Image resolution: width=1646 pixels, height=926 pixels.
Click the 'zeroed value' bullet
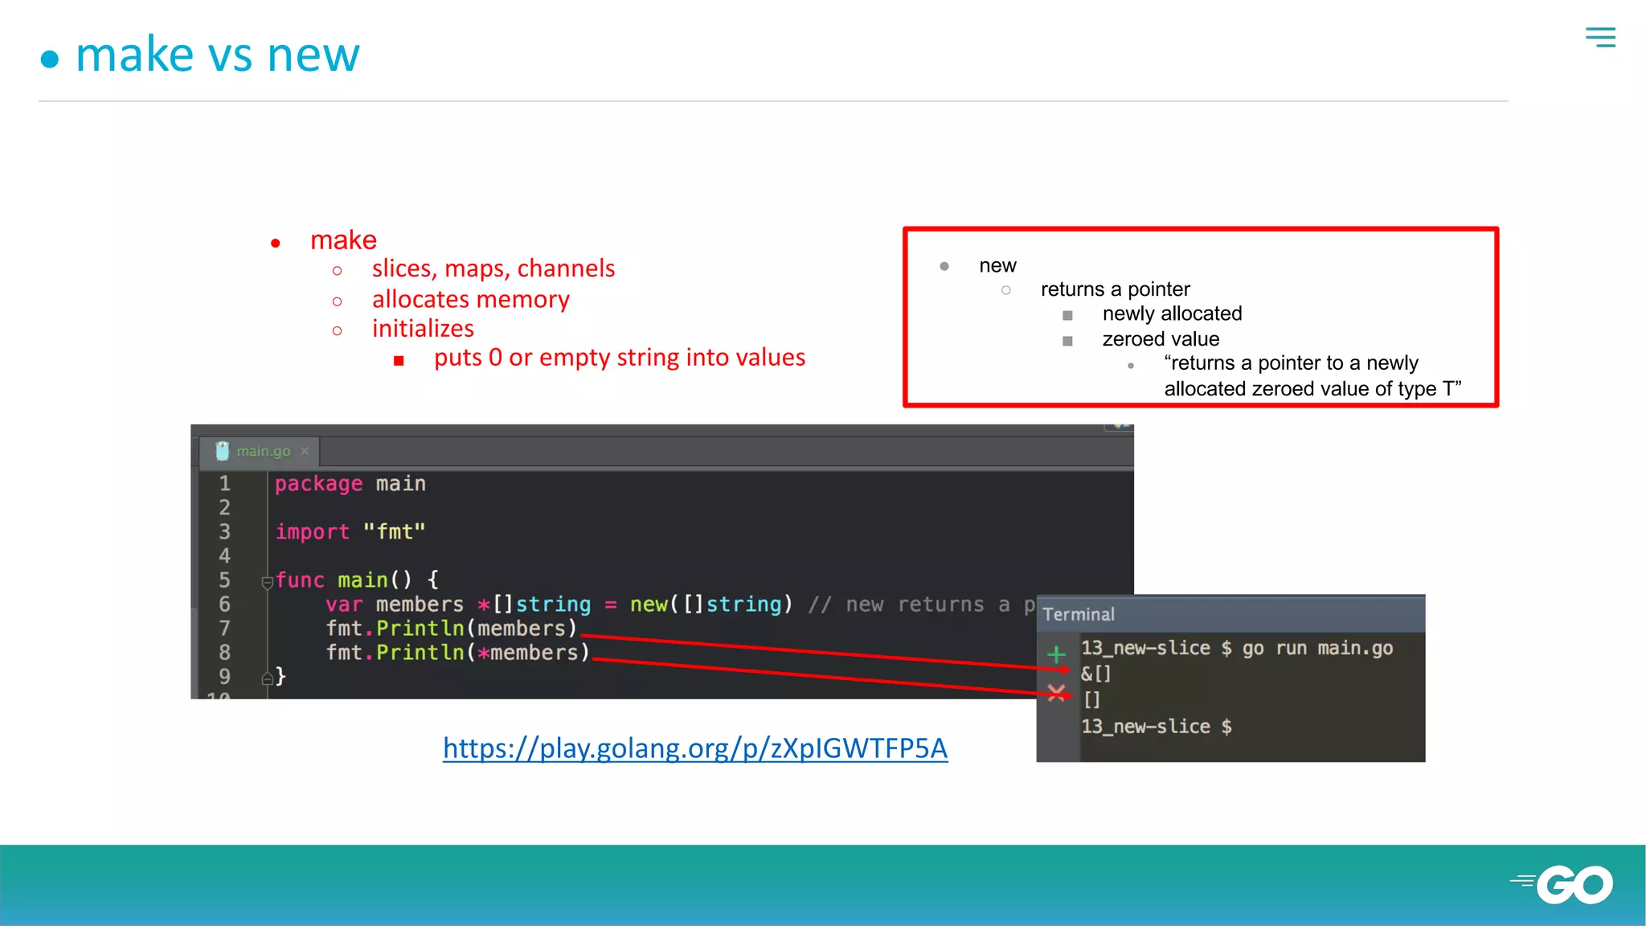click(1161, 339)
